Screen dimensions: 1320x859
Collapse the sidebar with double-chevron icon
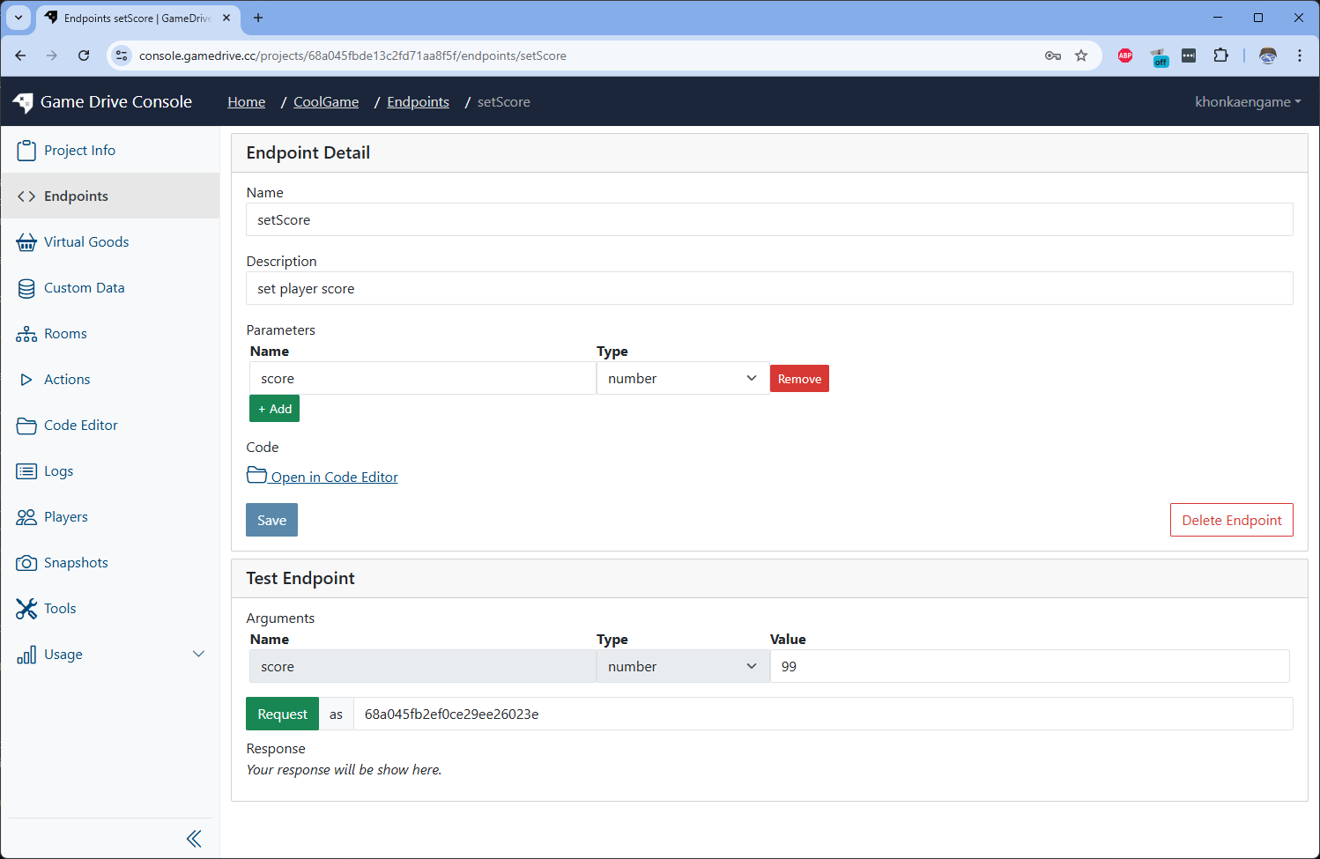pos(194,839)
